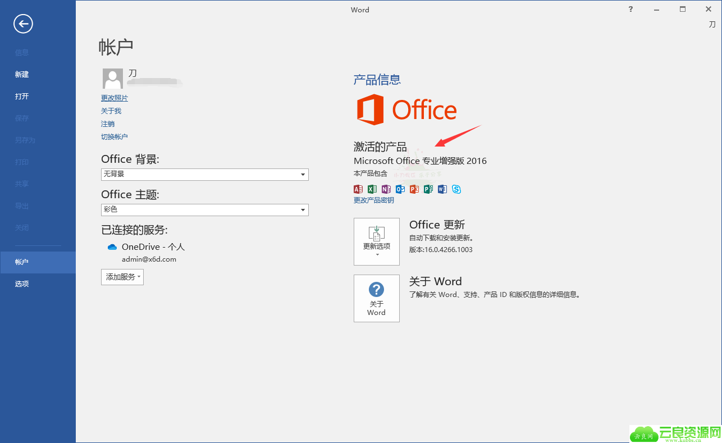Screen dimensions: 722x443
Task: Click the text "Microsoft Office 专业增强版 2016"
Action: 421,161
